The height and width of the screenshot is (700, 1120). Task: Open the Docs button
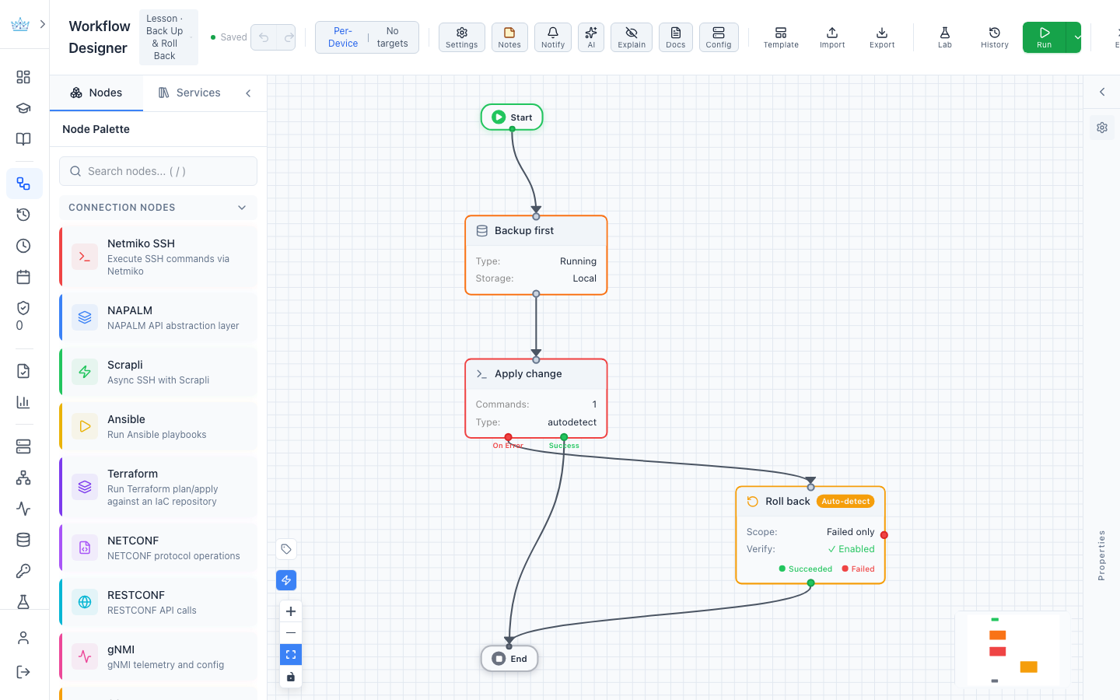tap(676, 37)
